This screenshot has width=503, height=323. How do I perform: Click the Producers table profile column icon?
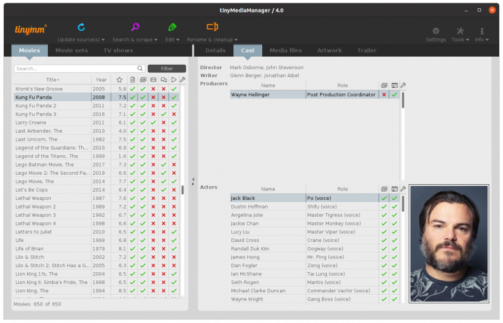[x=395, y=85]
